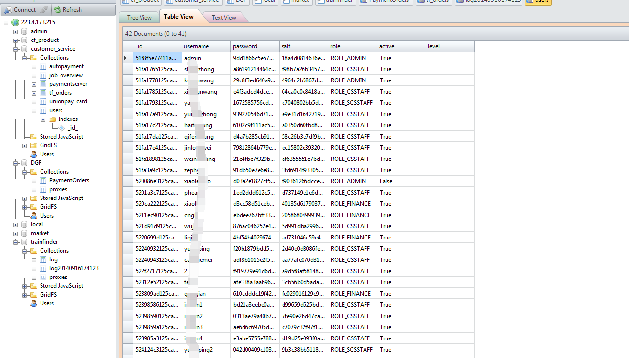Screen dimensions: 629x358
Task: Select the globe icon of server 223.4.173.215
Action: (x=15, y=22)
